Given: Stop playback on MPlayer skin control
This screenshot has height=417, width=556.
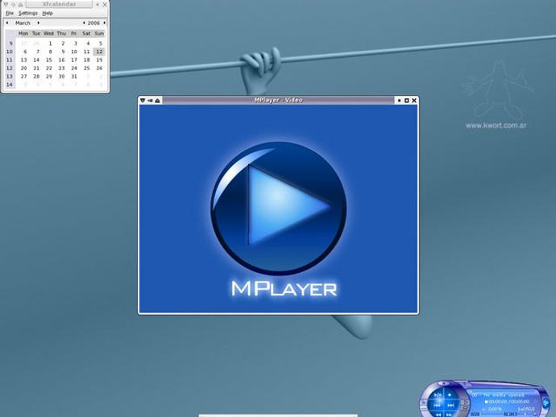Looking at the screenshot, I should (x=450, y=394).
